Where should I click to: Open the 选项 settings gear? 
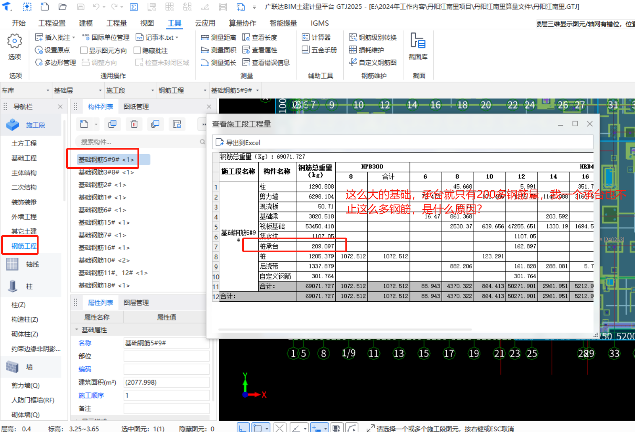click(15, 41)
